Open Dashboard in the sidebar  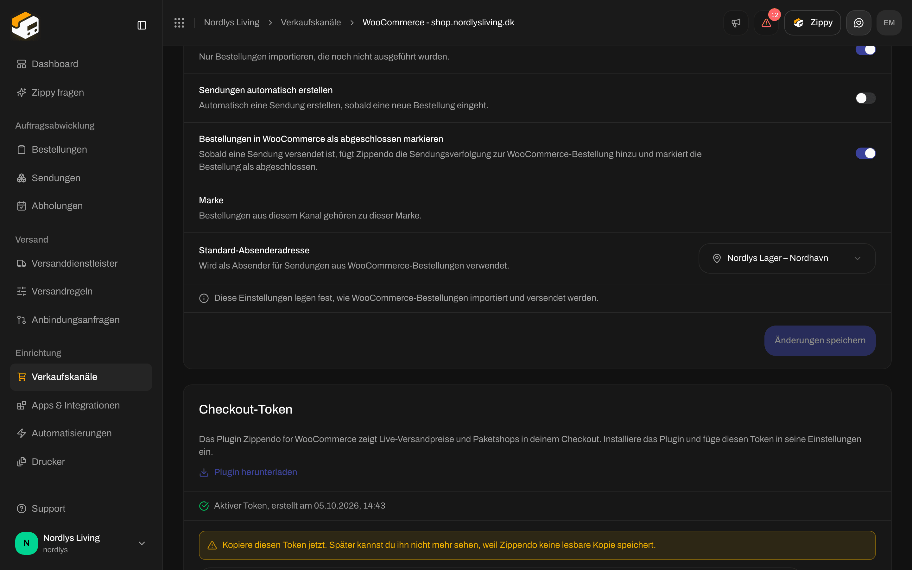pyautogui.click(x=81, y=64)
